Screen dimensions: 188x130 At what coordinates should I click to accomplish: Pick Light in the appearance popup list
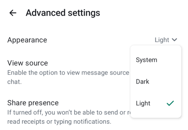point(143,103)
